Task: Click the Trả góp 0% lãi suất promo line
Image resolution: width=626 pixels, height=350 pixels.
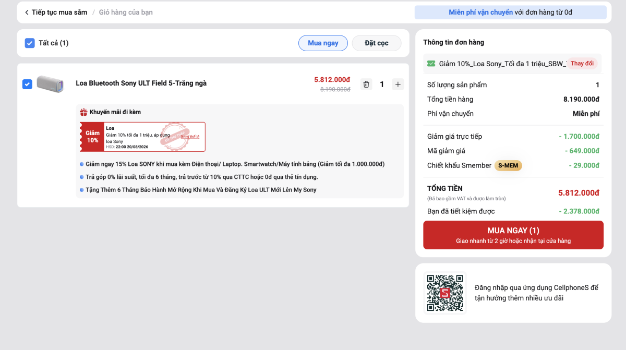Action: click(202, 177)
